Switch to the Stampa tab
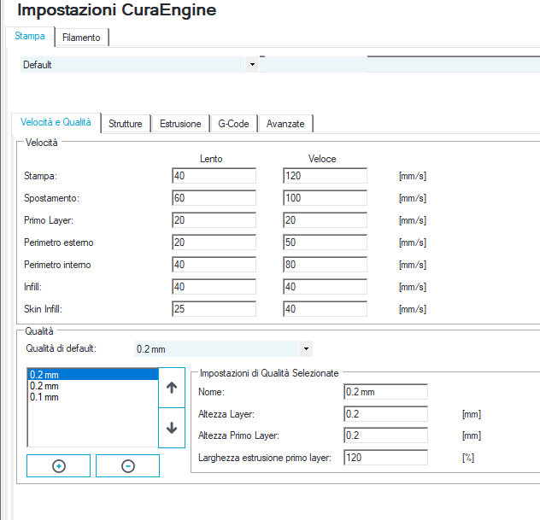This screenshot has height=520, width=540. click(30, 36)
